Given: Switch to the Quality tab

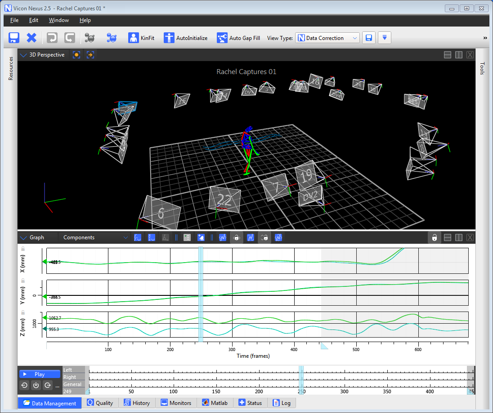Looking at the screenshot, I should [x=100, y=403].
